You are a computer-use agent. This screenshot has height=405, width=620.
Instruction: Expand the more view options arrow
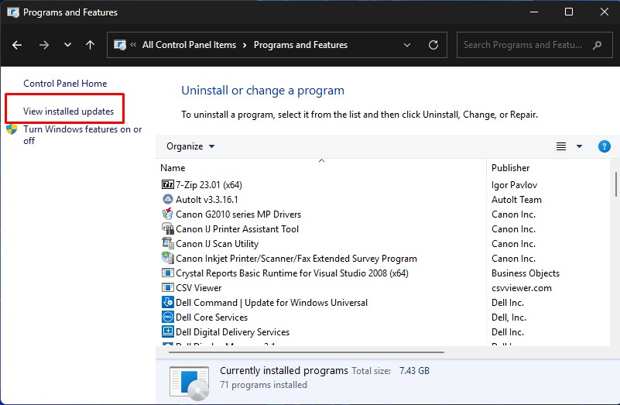[x=579, y=146]
